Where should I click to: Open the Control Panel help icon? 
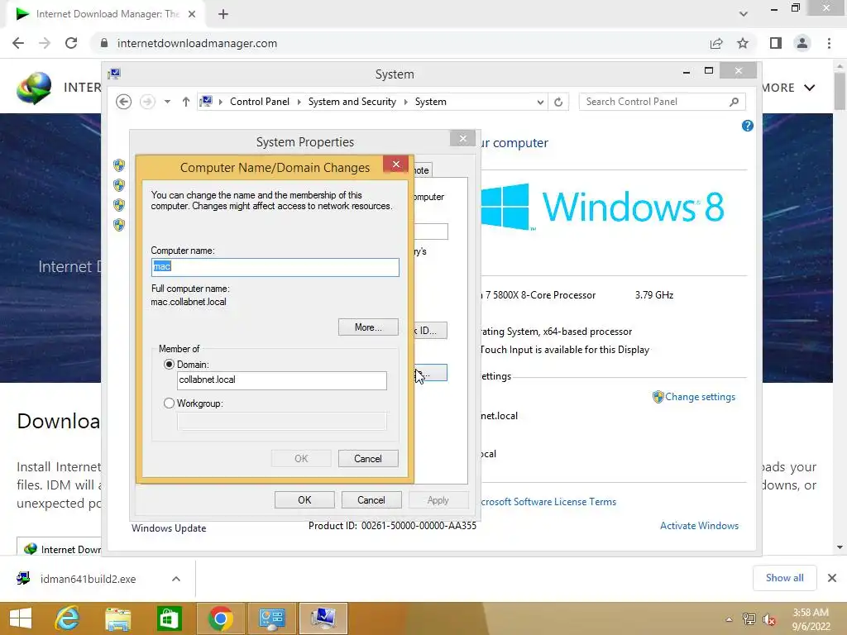[748, 126]
